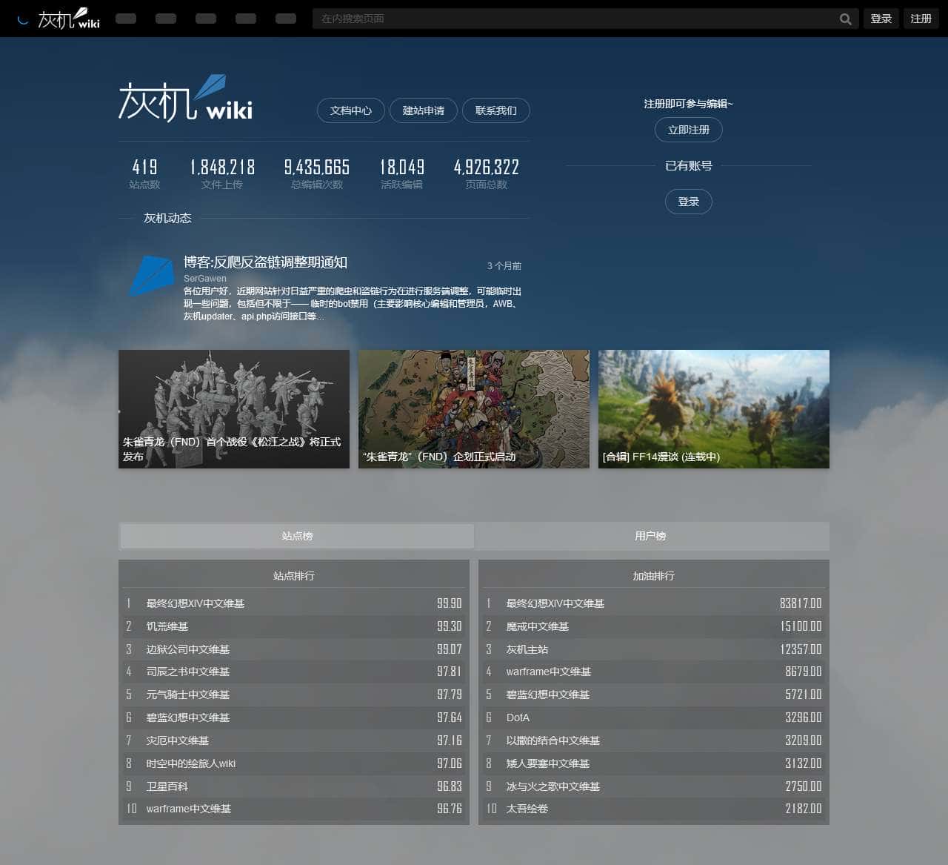Open FF14漫谈 thumbnail
Viewport: 948px width, 865px height.
[714, 409]
